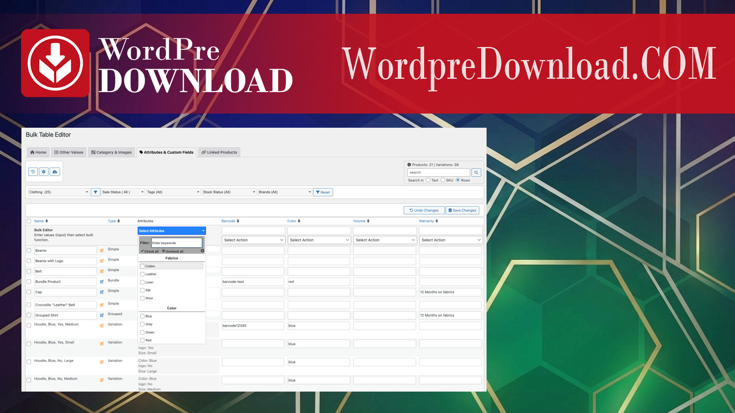Sort by Name using sort arrows

click(x=47, y=221)
